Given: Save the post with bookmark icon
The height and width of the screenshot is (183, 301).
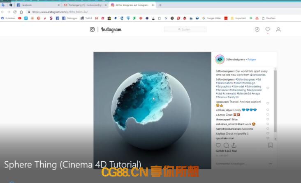Looking at the screenshot, I should [270, 145].
